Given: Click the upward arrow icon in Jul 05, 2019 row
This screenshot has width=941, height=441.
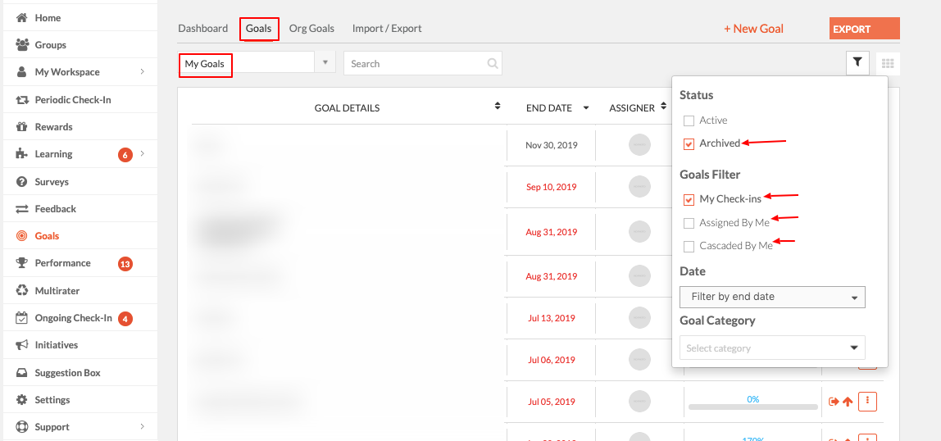Looking at the screenshot, I should point(848,402).
